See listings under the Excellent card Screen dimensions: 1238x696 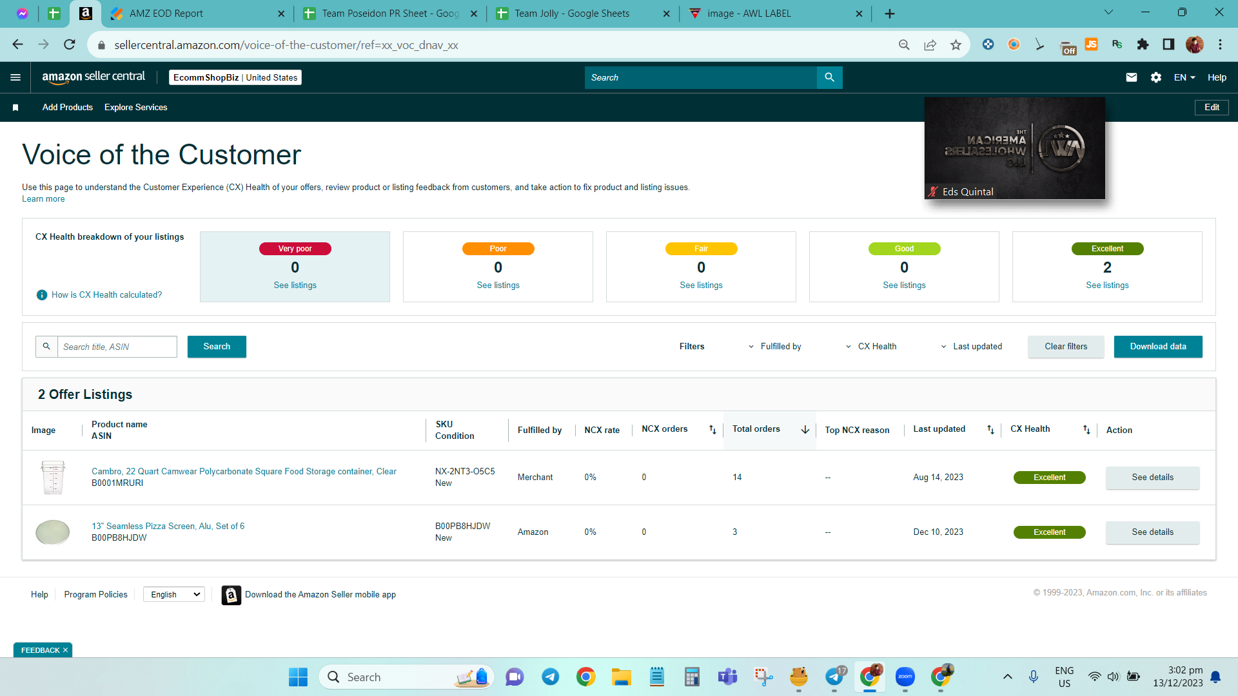pos(1107,285)
